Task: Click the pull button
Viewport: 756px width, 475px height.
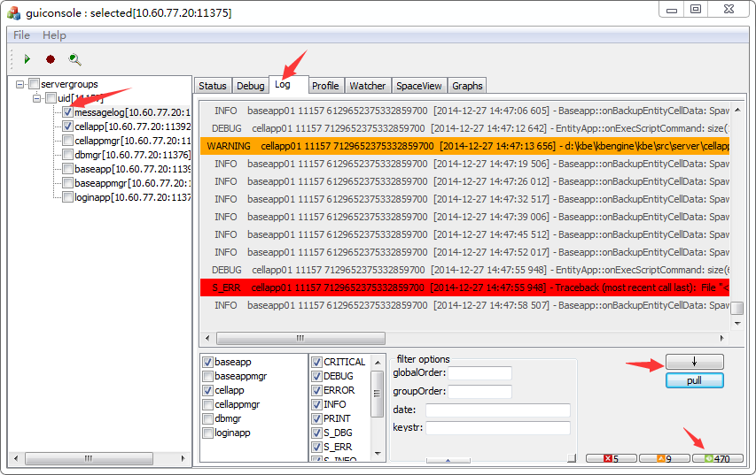Action: point(694,380)
